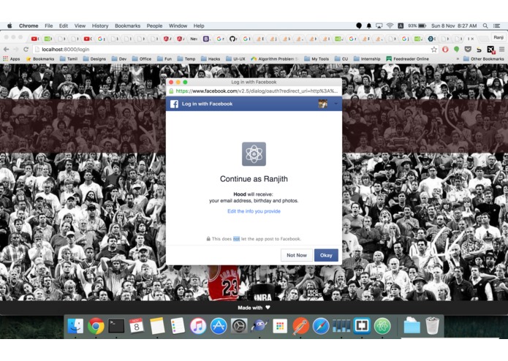Click the browser Forward arrow
The image size is (508, 361).
click(x=16, y=49)
